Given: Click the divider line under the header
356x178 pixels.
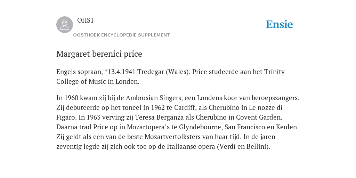Looking at the screenshot, I should pyautogui.click(x=178, y=40).
